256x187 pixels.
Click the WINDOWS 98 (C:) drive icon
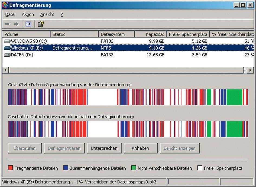7,41
